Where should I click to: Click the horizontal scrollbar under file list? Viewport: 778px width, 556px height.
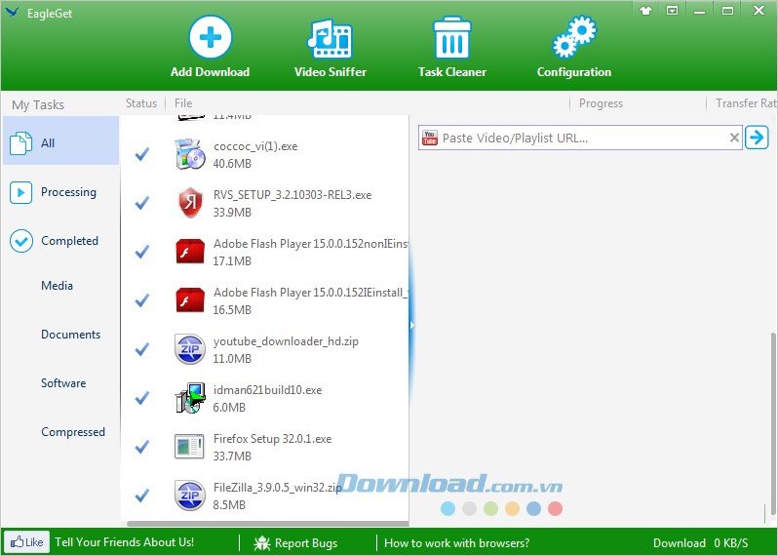[x=263, y=525]
